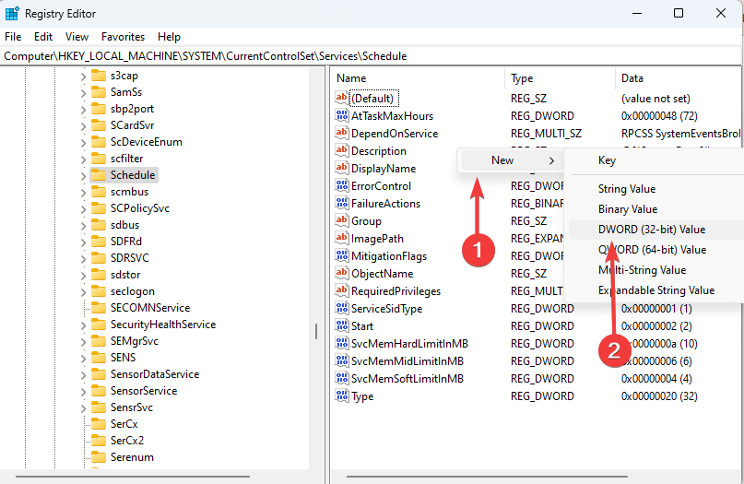The image size is (744, 484).
Task: Click the string icon beside RequiredPrivileges
Action: point(342,291)
